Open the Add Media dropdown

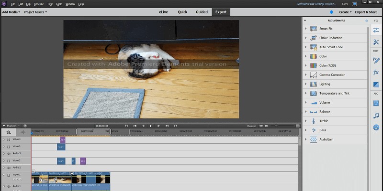coord(11,12)
